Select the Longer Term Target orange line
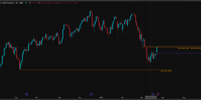Image resolution: width=201 pixels, height=100 pixels. (x=95, y=70)
